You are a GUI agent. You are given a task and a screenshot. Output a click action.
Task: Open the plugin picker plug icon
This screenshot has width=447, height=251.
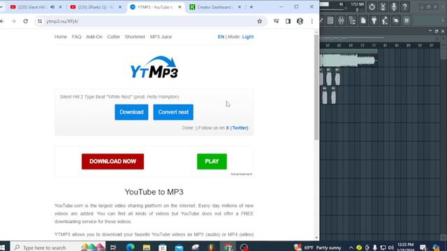[x=374, y=20]
